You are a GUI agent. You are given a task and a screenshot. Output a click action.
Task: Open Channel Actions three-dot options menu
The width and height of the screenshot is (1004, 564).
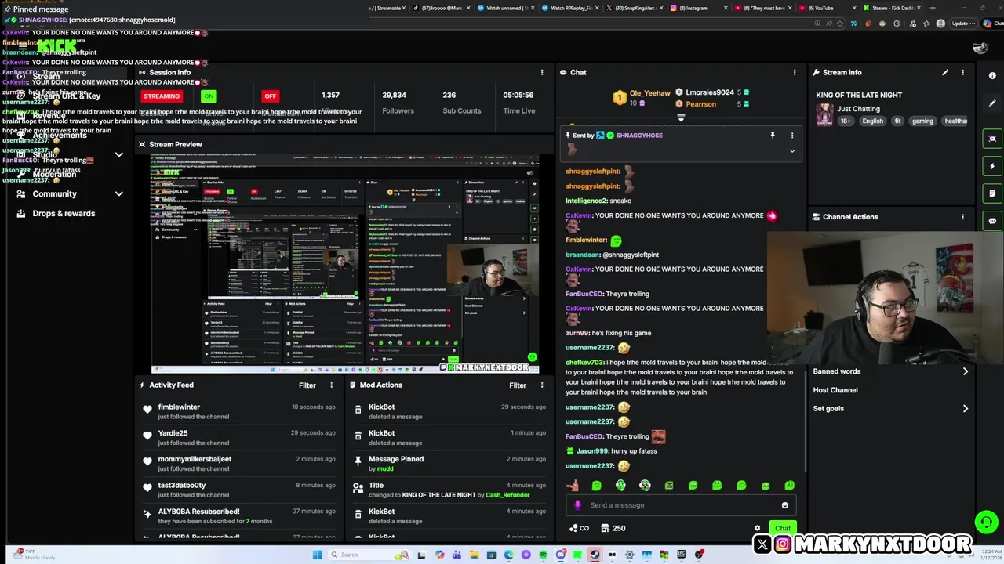click(x=962, y=217)
